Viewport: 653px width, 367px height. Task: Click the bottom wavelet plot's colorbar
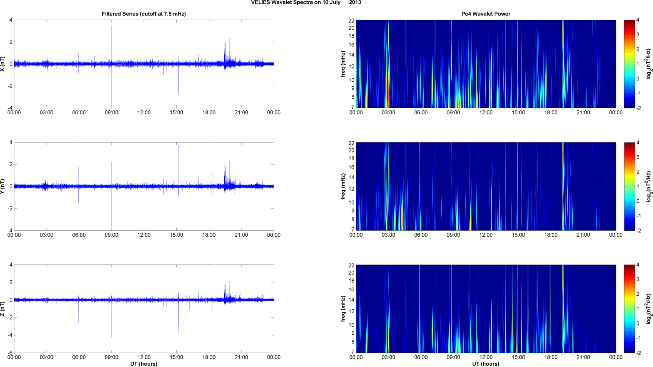[x=629, y=309]
